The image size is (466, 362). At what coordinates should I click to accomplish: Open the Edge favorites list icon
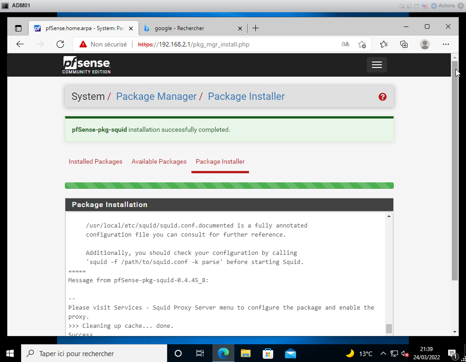tap(383, 44)
